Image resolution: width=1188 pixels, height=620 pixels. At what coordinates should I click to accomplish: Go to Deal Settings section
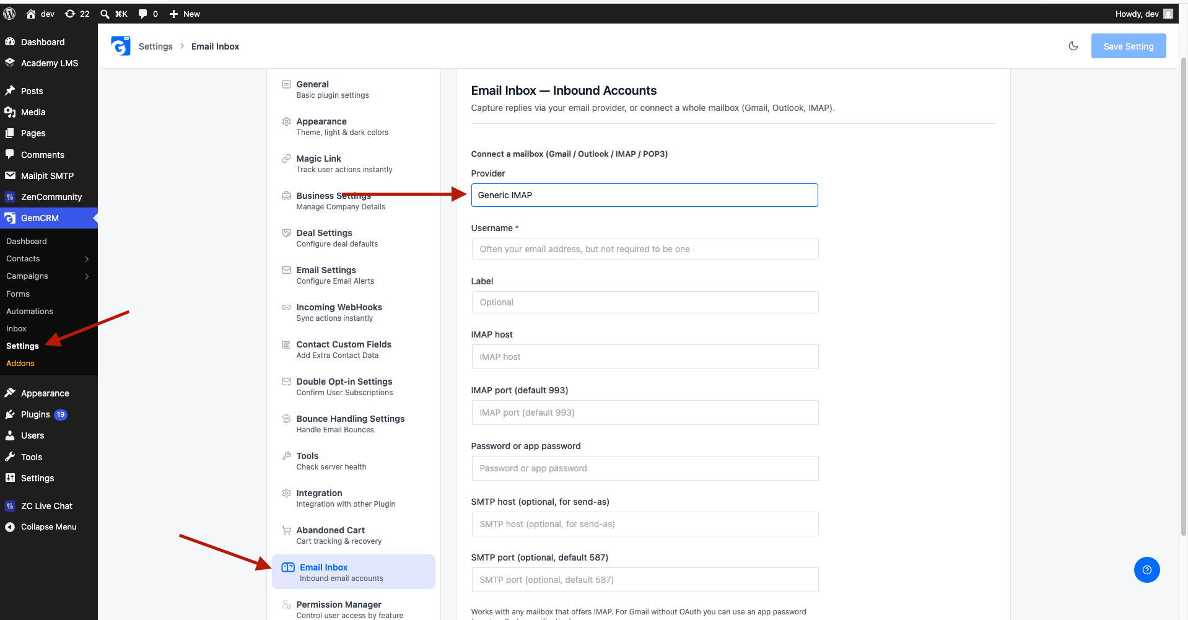point(353,238)
